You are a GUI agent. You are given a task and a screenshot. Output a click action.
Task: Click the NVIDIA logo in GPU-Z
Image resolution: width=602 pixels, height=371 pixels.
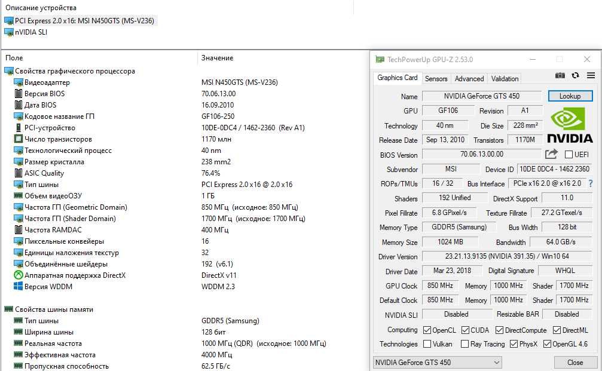pos(569,125)
